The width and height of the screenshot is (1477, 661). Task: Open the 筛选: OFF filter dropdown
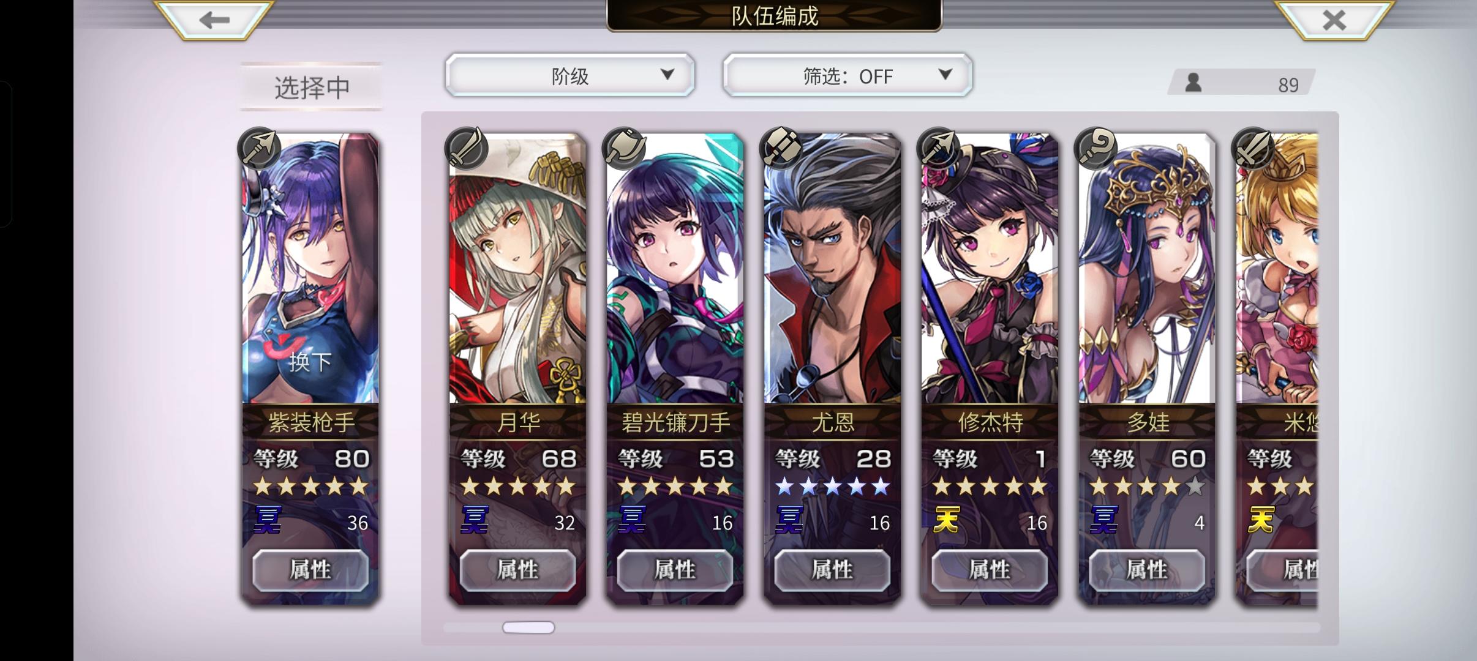(x=847, y=75)
